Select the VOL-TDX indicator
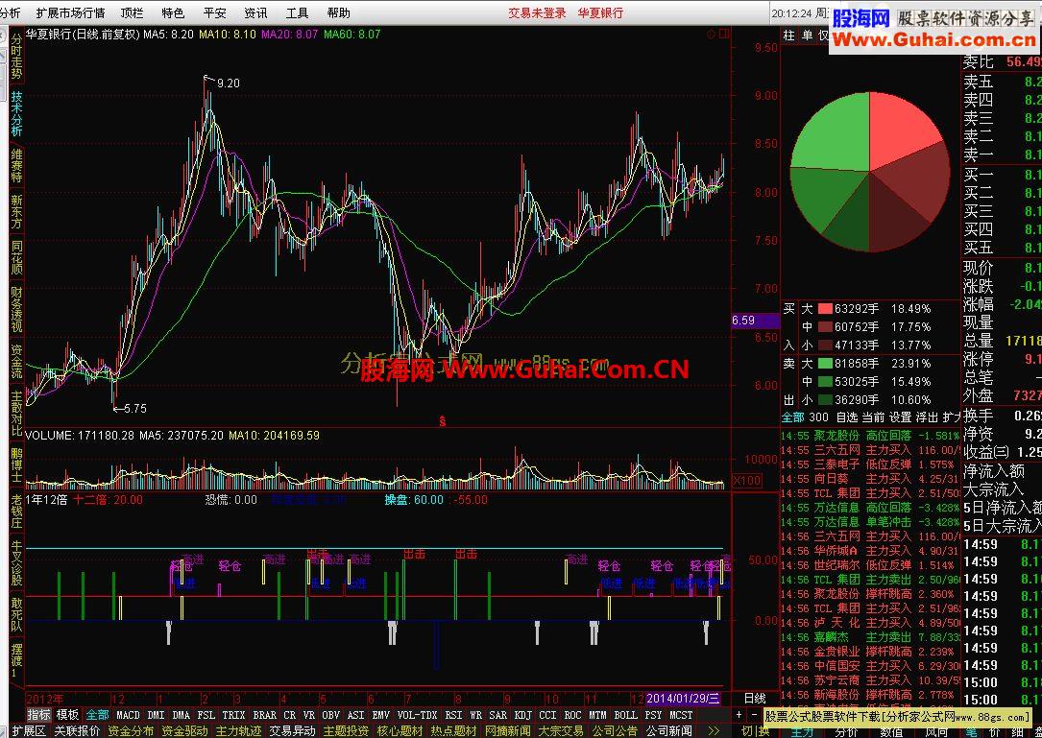 click(x=418, y=715)
